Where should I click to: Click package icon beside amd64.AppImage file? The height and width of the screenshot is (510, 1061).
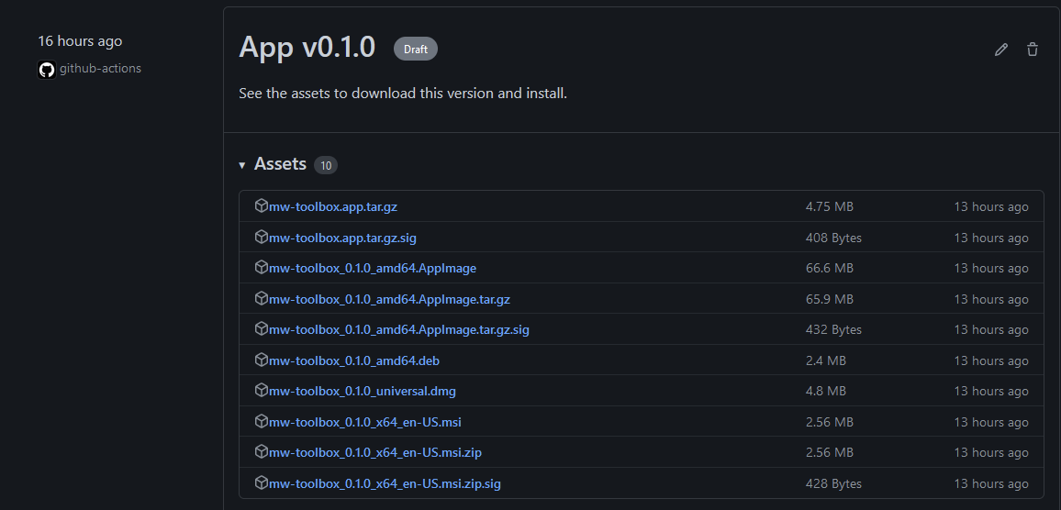coord(262,267)
